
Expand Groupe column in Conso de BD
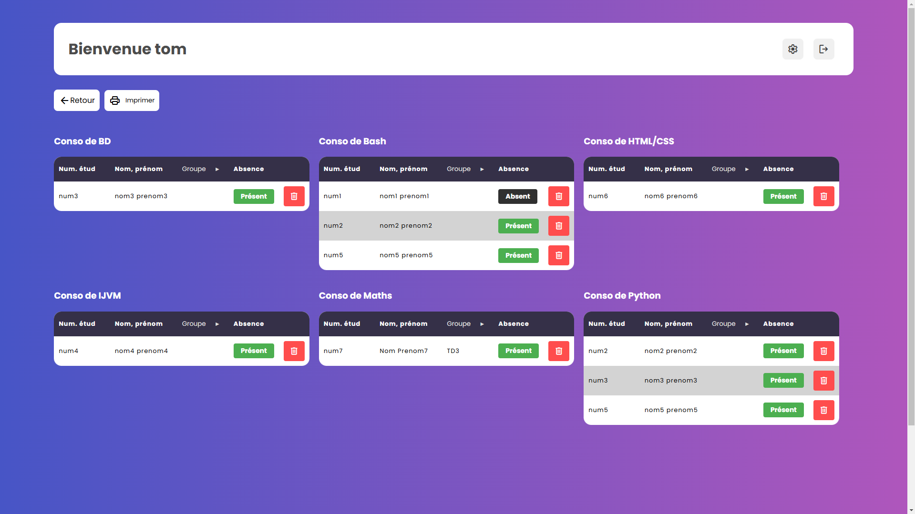217,169
